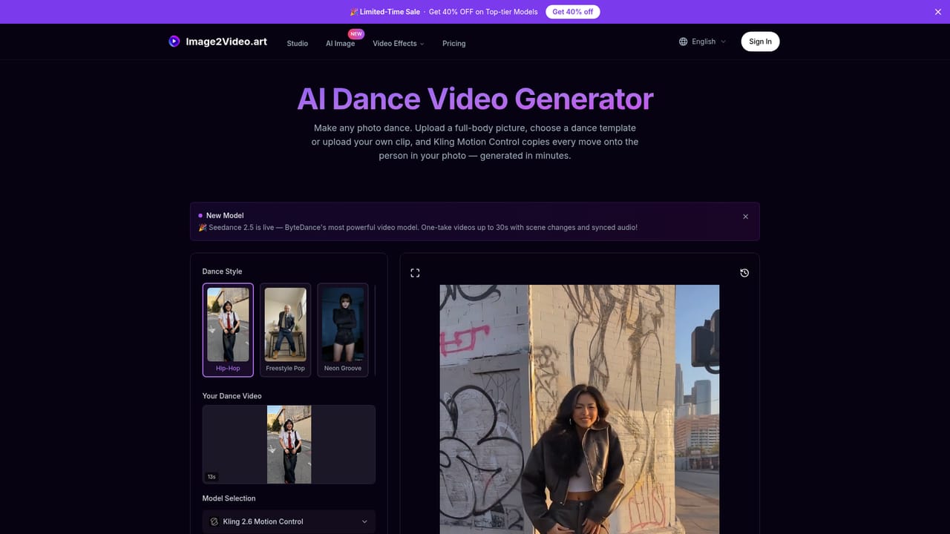
Task: Click the Get 40% off button
Action: click(573, 12)
